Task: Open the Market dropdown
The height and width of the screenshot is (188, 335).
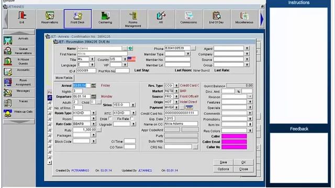Action: pyautogui.click(x=176, y=91)
